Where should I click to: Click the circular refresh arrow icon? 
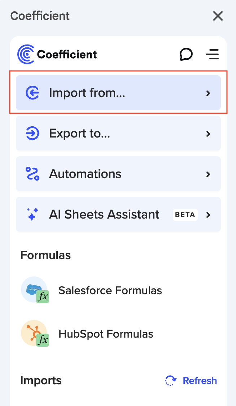pos(170,381)
